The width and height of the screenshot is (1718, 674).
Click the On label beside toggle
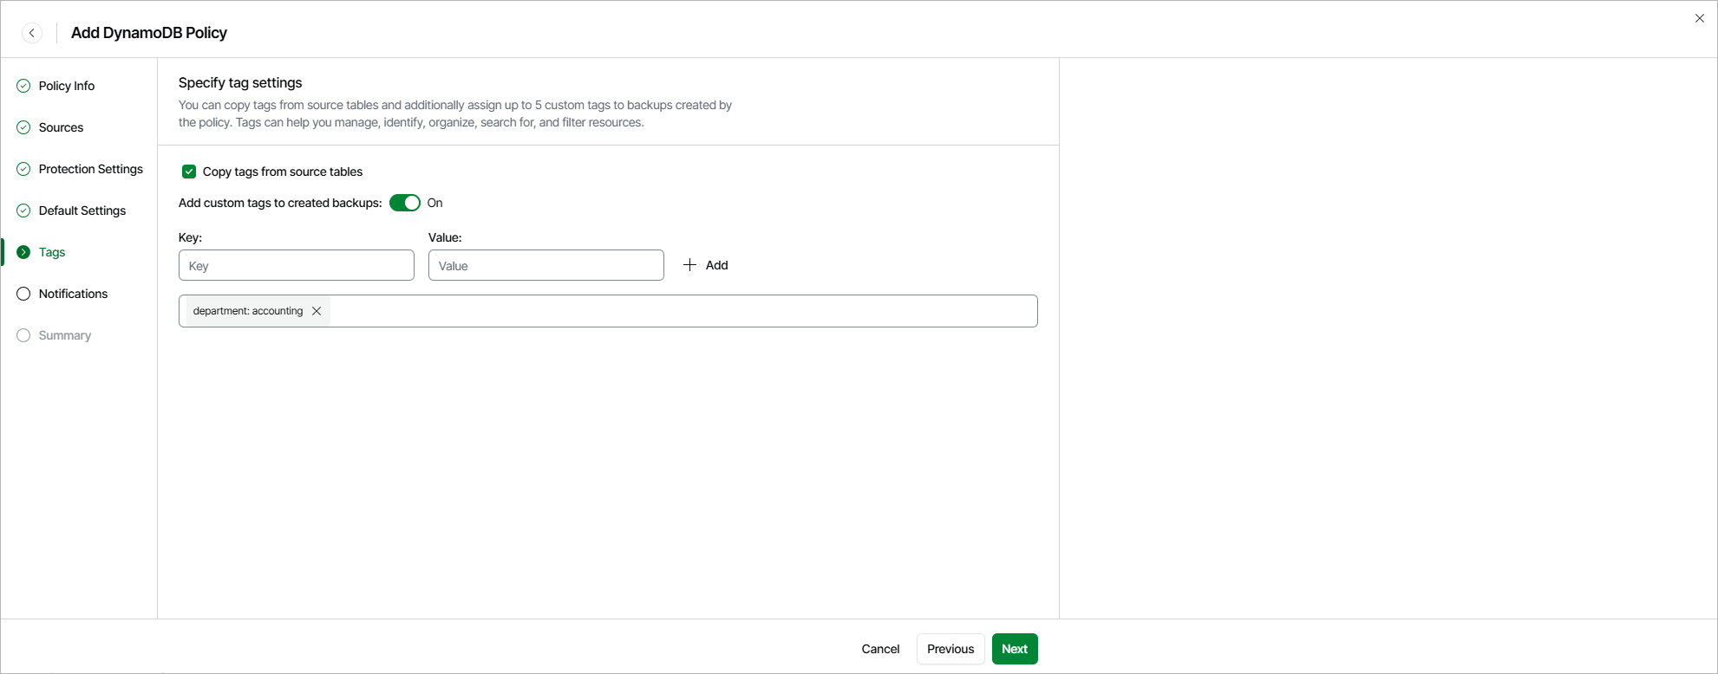(435, 203)
